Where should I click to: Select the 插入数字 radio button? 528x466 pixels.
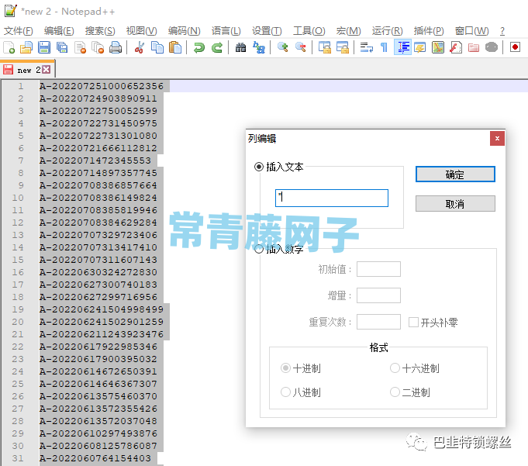259,249
